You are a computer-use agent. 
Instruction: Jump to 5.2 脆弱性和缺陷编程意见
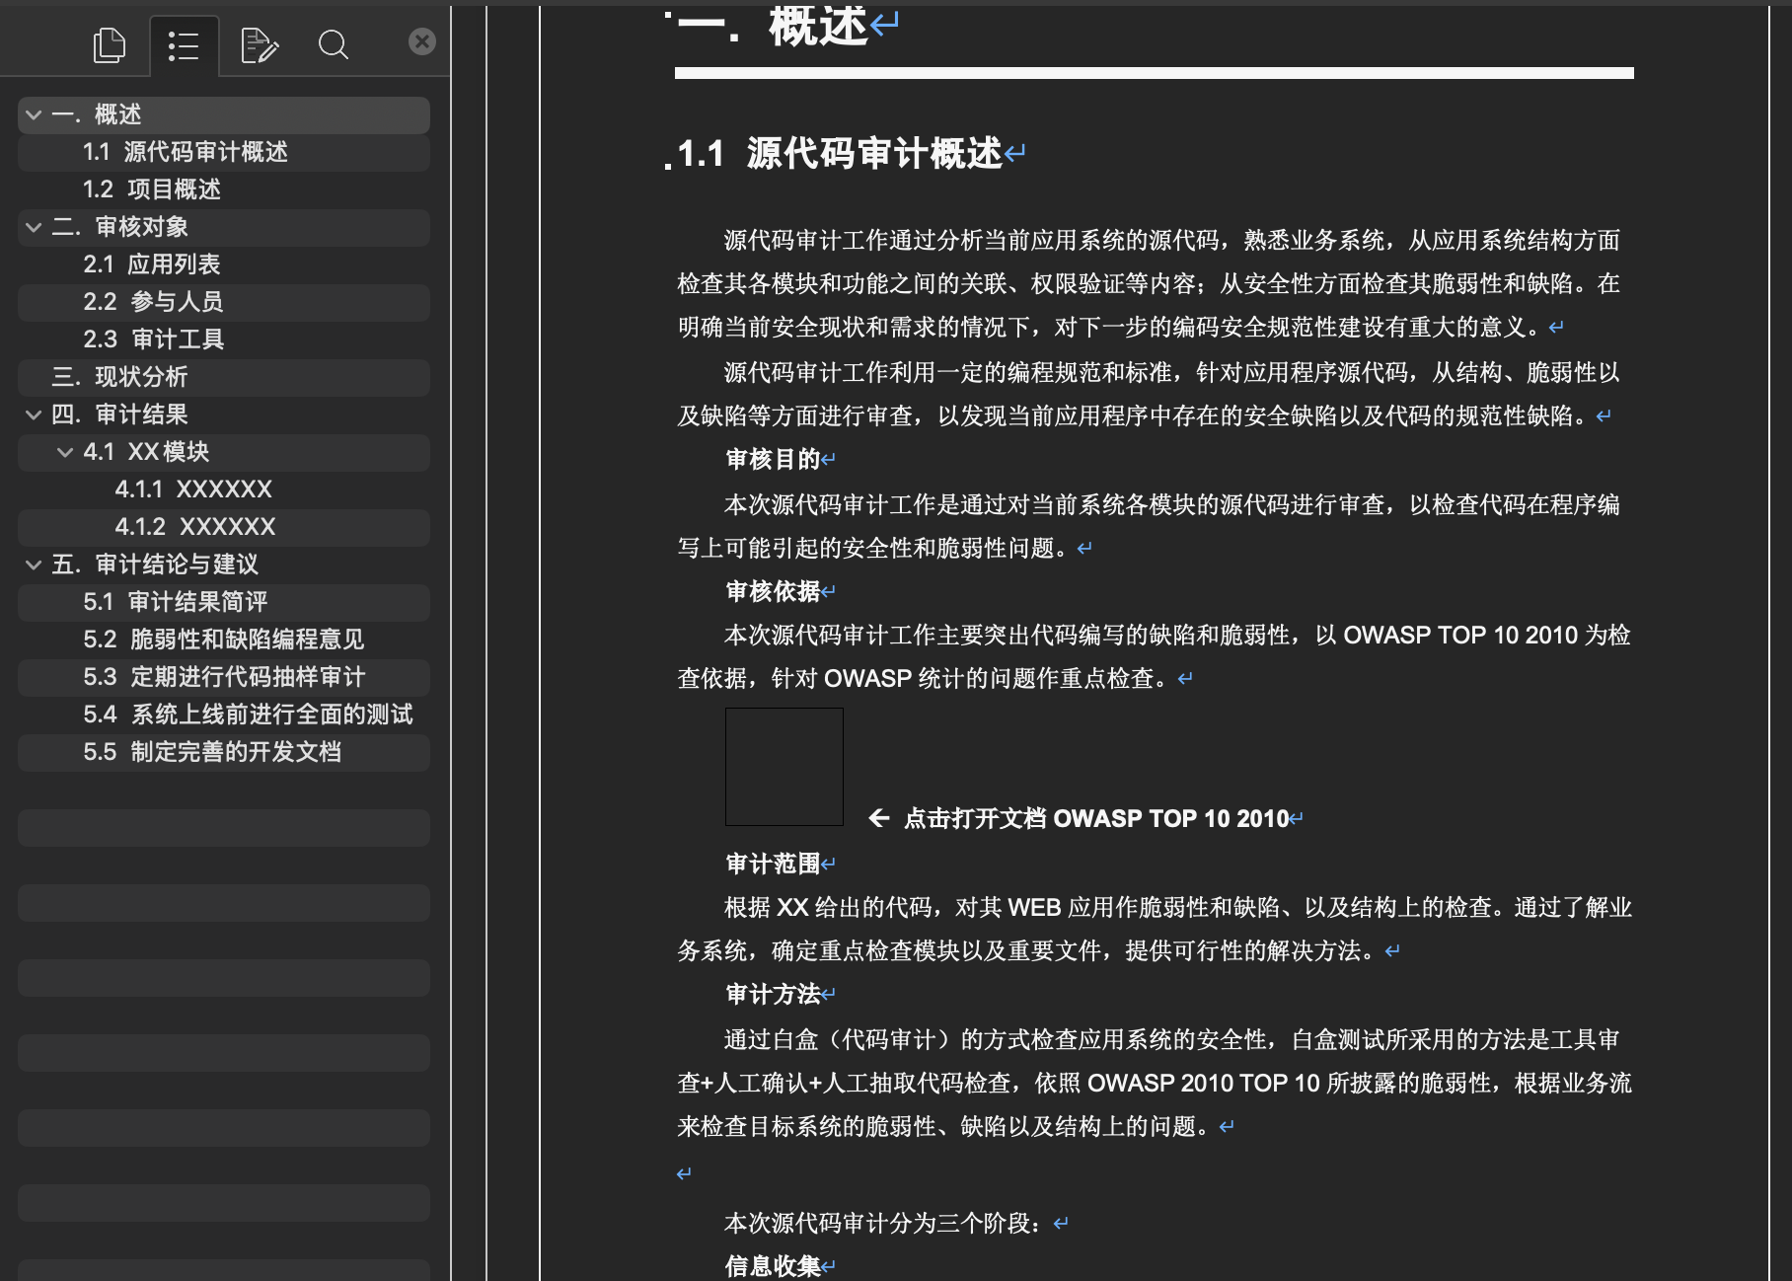tap(224, 640)
